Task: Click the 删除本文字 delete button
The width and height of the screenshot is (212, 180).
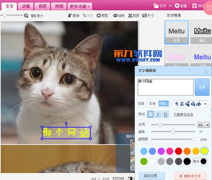Action: pos(190,176)
